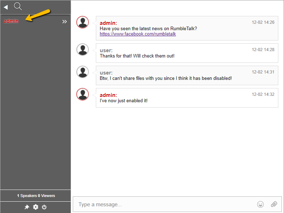Click the power logout icon
The width and height of the screenshot is (284, 213).
44,207
